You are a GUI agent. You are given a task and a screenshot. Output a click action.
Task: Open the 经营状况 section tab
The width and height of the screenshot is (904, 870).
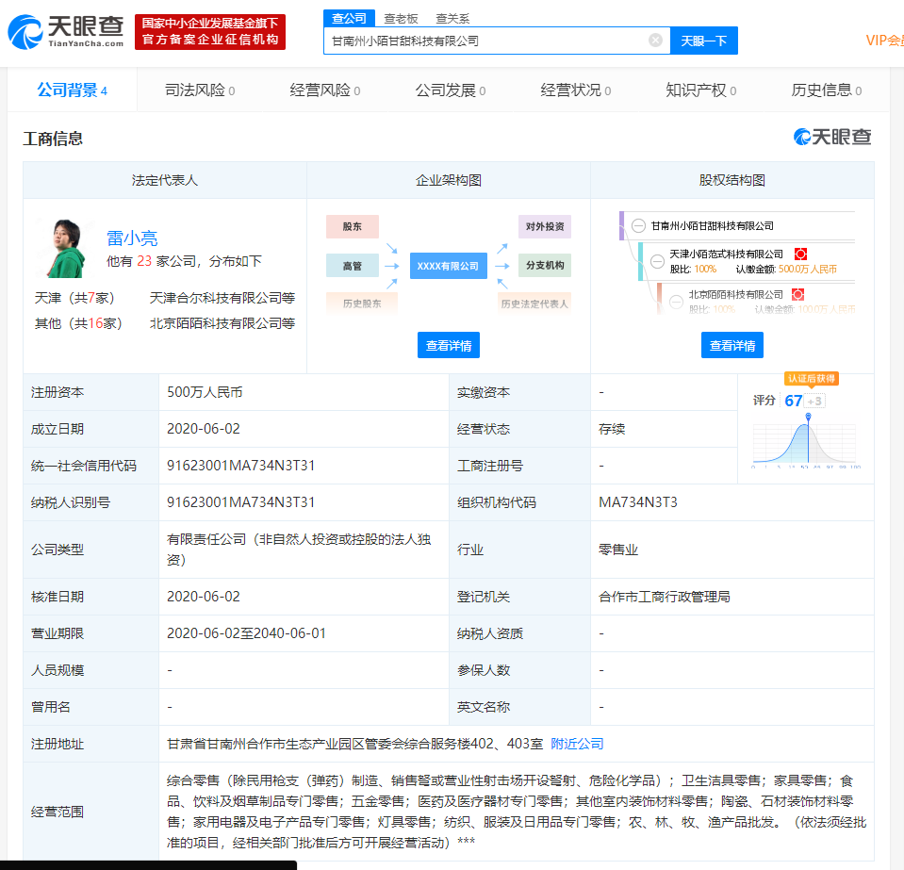coord(575,90)
